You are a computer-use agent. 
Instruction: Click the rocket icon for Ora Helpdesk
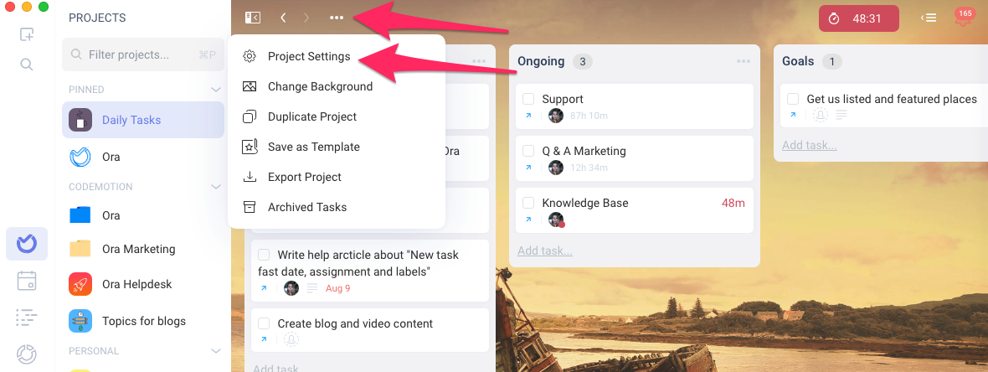click(80, 284)
